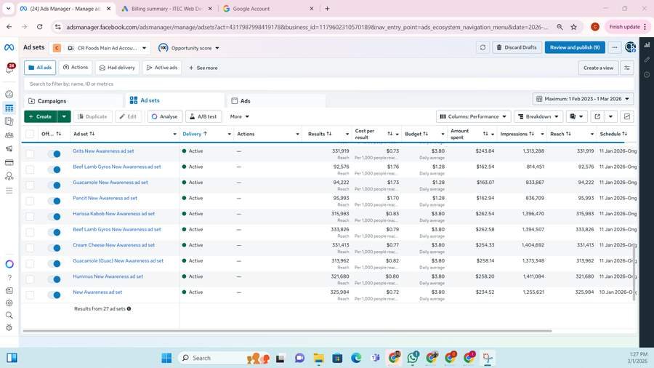The height and width of the screenshot is (368, 654).
Task: Click the Discard Drafts button
Action: 517,47
